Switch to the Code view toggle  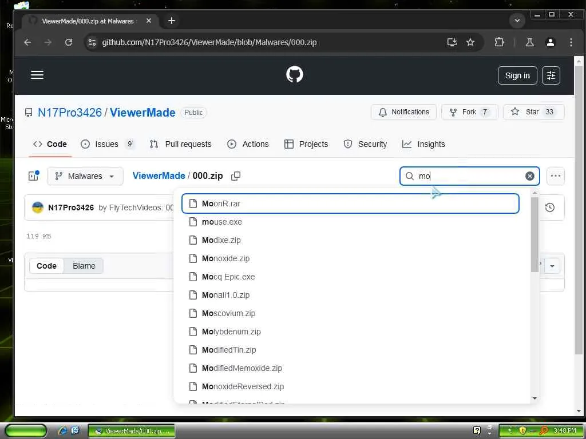[46, 266]
